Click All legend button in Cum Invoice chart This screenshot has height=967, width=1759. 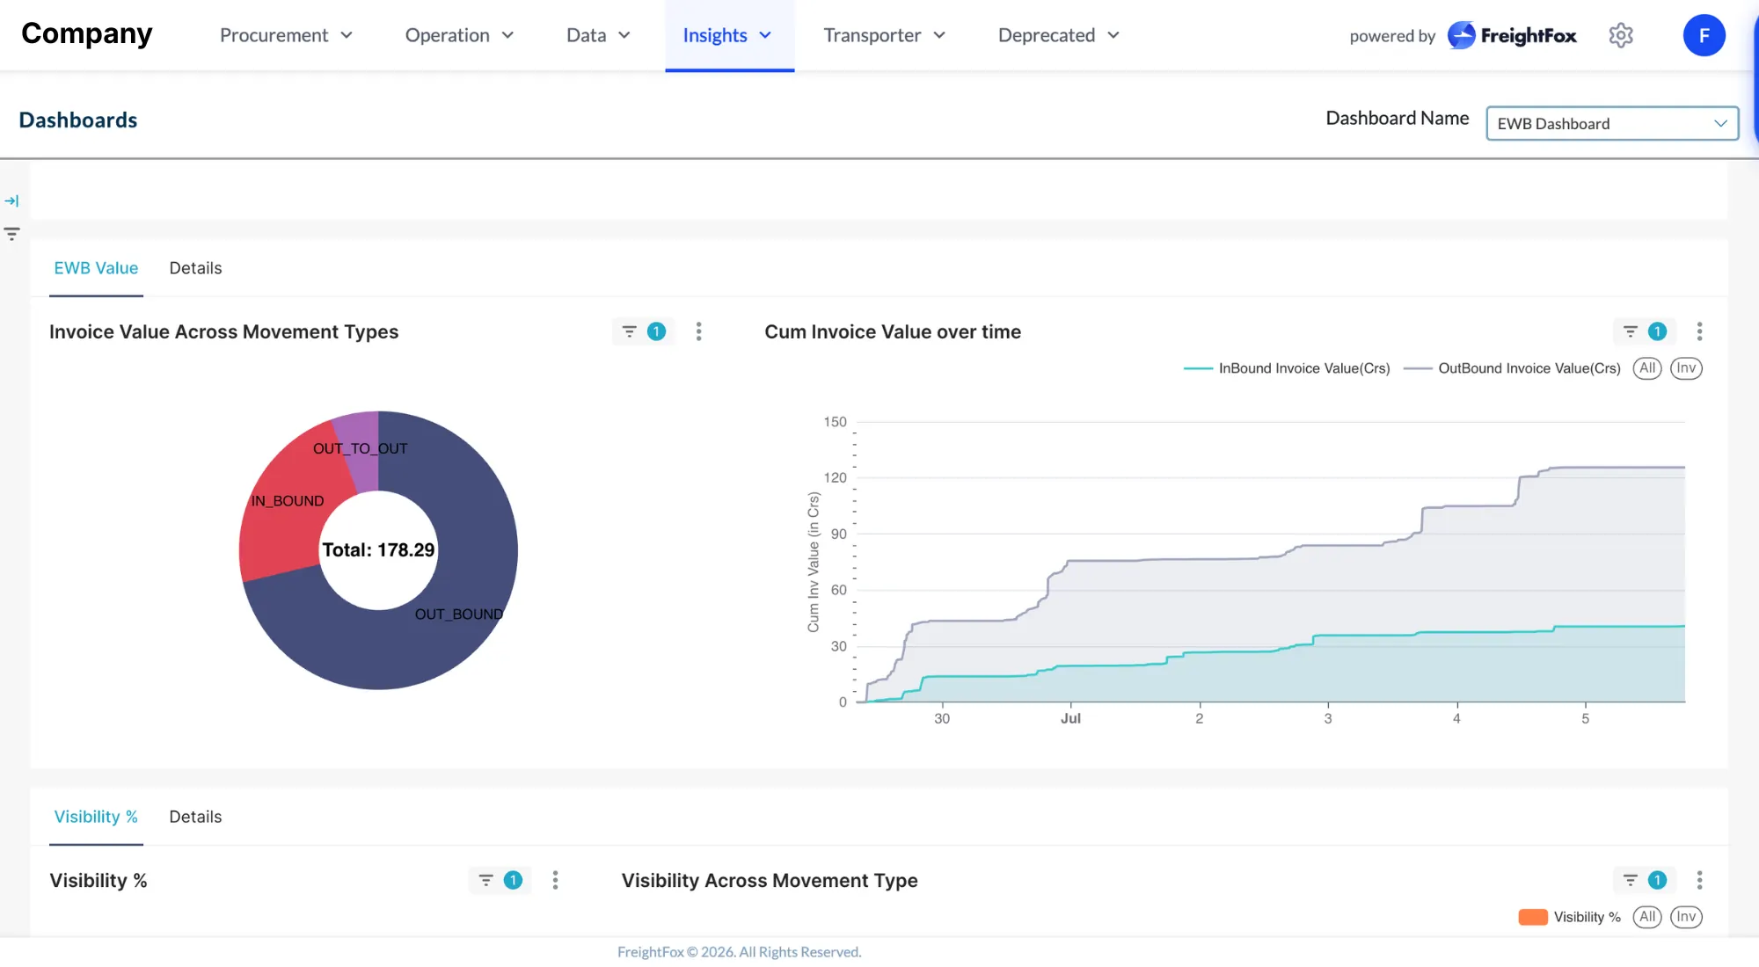[1647, 368]
